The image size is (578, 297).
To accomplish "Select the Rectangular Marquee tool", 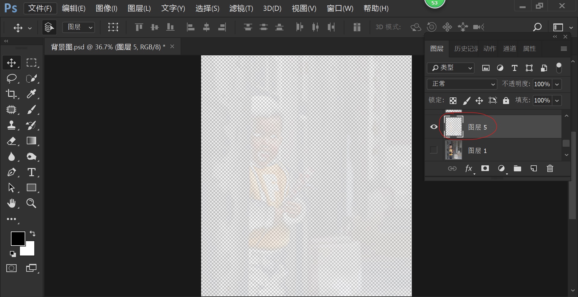I will pyautogui.click(x=31, y=63).
